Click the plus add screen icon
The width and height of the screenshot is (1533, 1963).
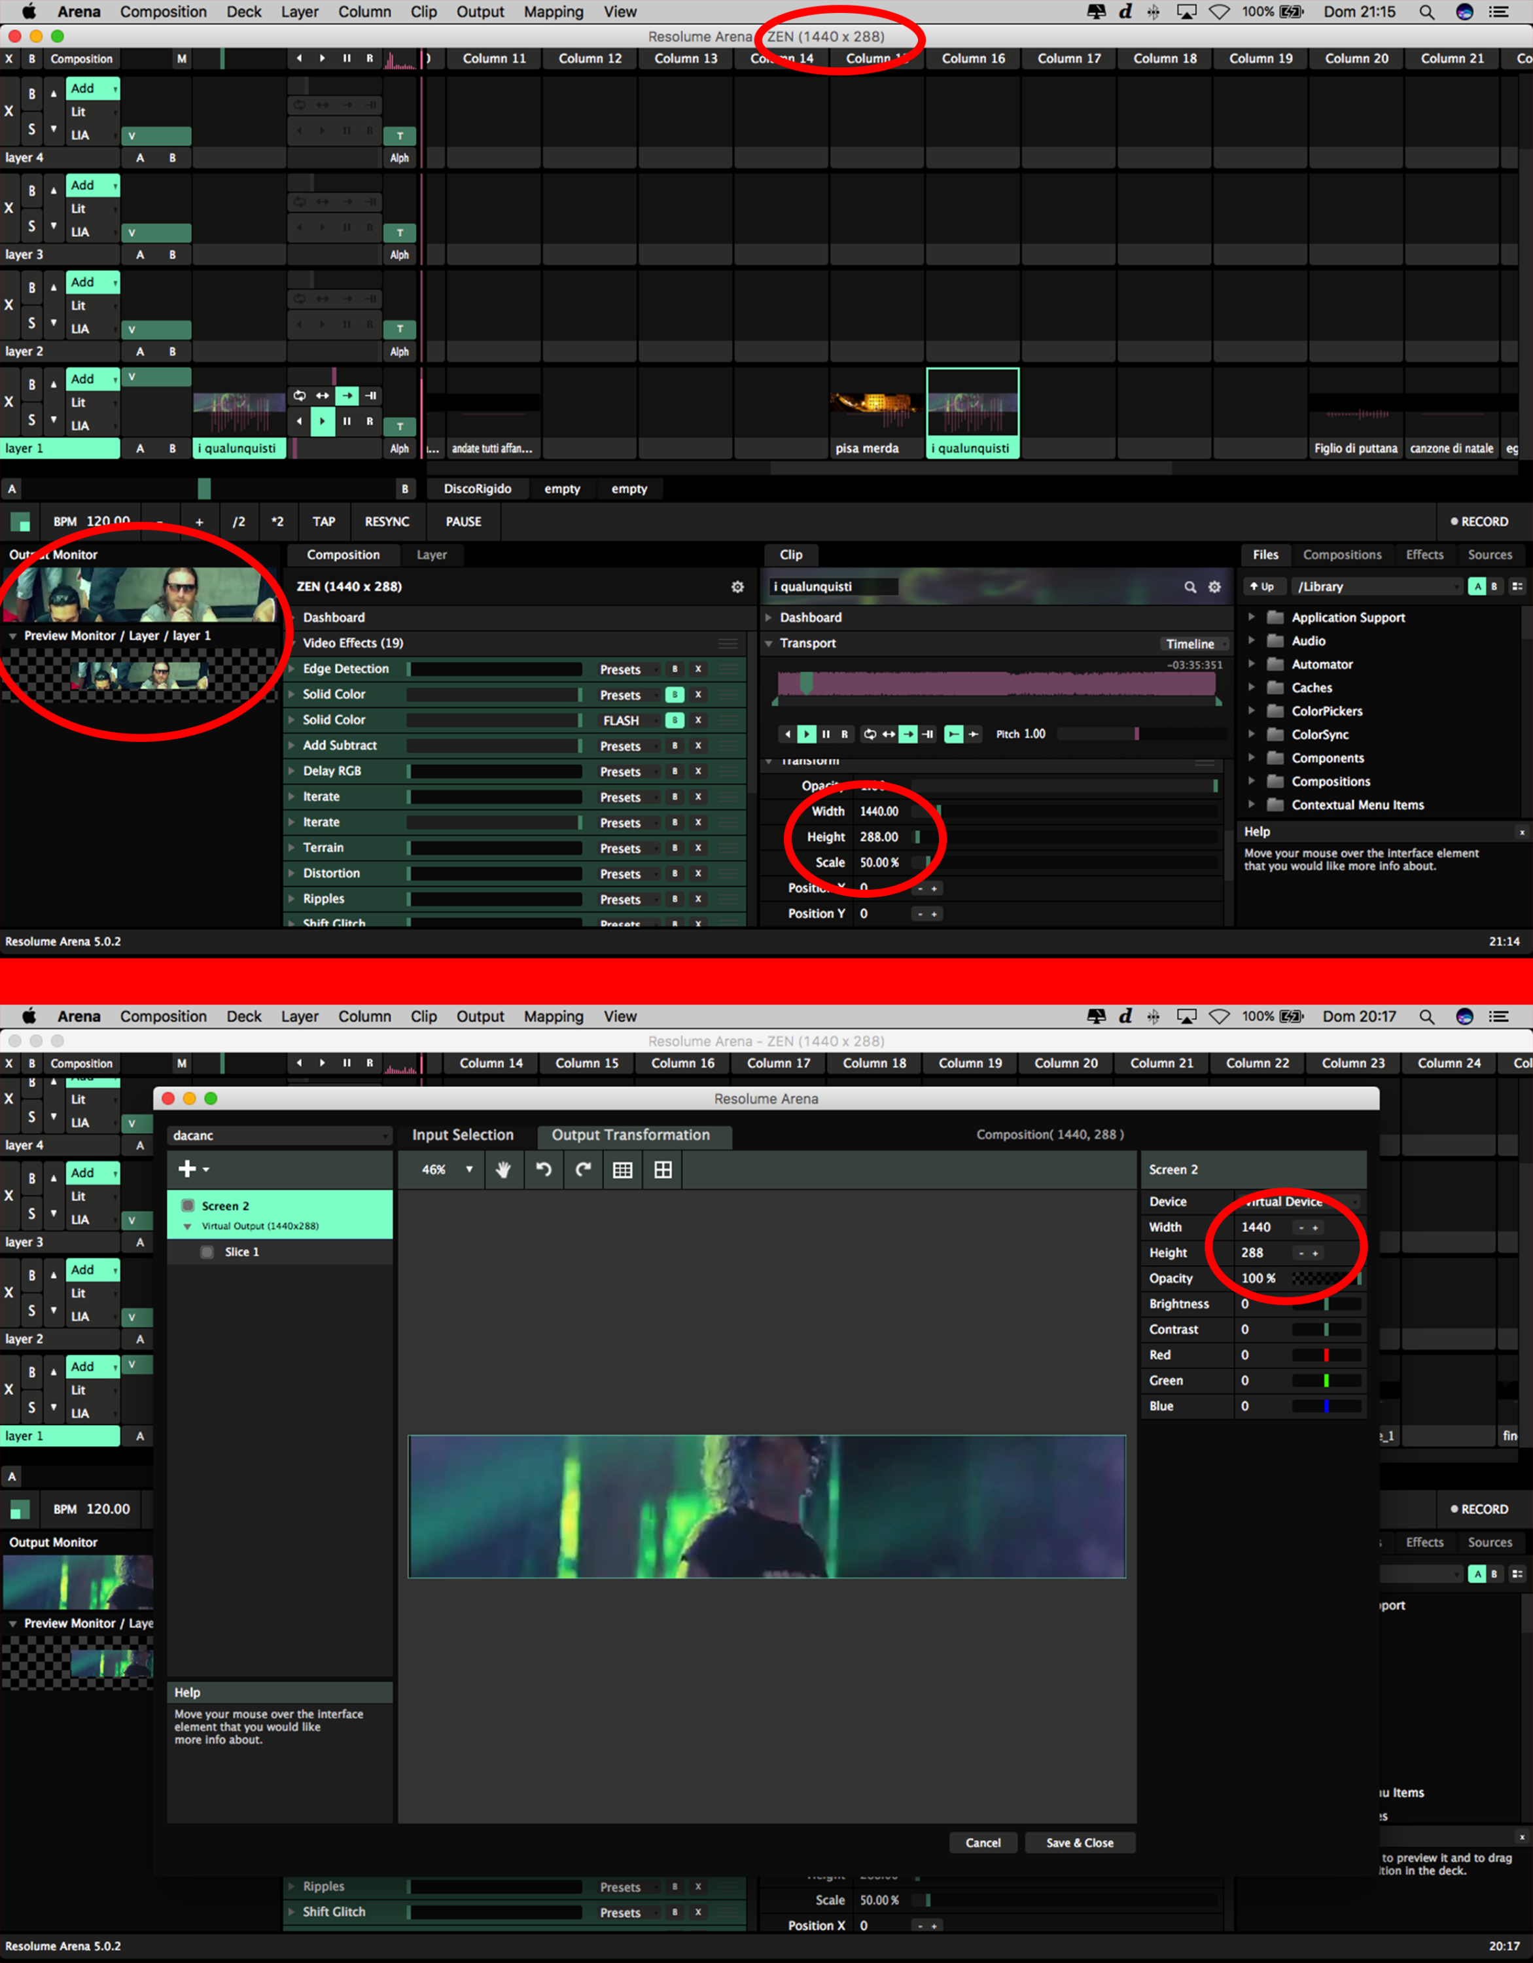click(187, 1169)
